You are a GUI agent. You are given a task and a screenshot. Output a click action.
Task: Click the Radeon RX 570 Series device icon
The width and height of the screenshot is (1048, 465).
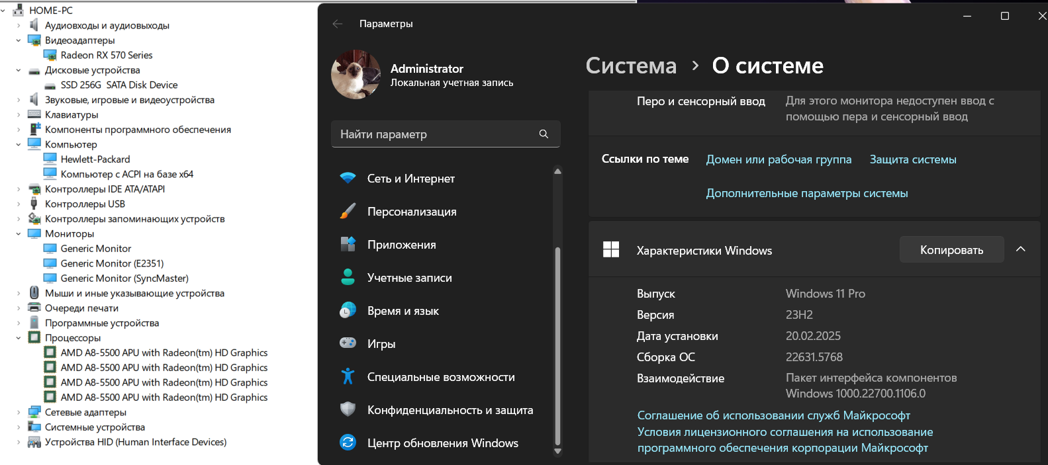coord(50,55)
